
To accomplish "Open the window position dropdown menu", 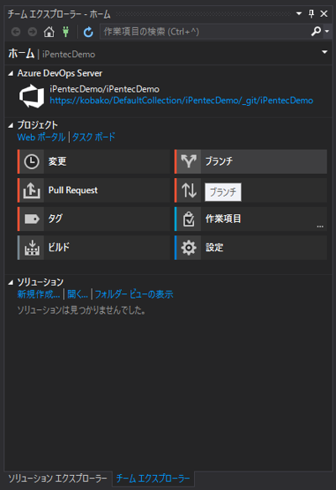I will pyautogui.click(x=299, y=13).
